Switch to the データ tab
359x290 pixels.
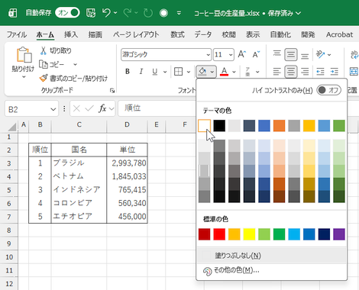point(203,34)
